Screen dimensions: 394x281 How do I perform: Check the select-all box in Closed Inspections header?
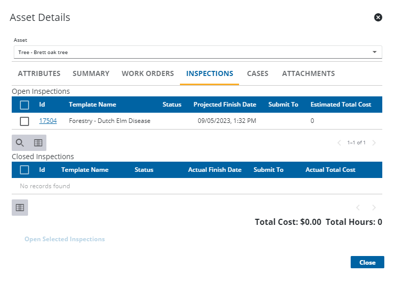point(24,170)
